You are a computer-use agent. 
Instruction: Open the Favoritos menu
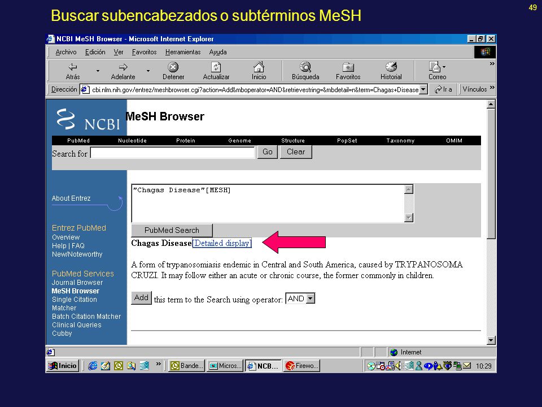tap(144, 52)
